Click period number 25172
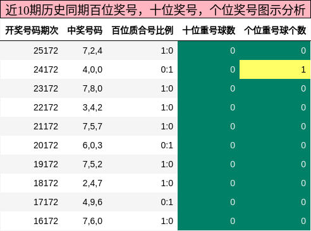This screenshot has width=311, height=231. [46, 50]
